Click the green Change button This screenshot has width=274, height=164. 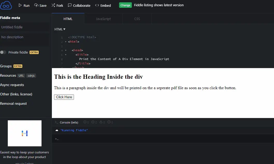[125, 5]
